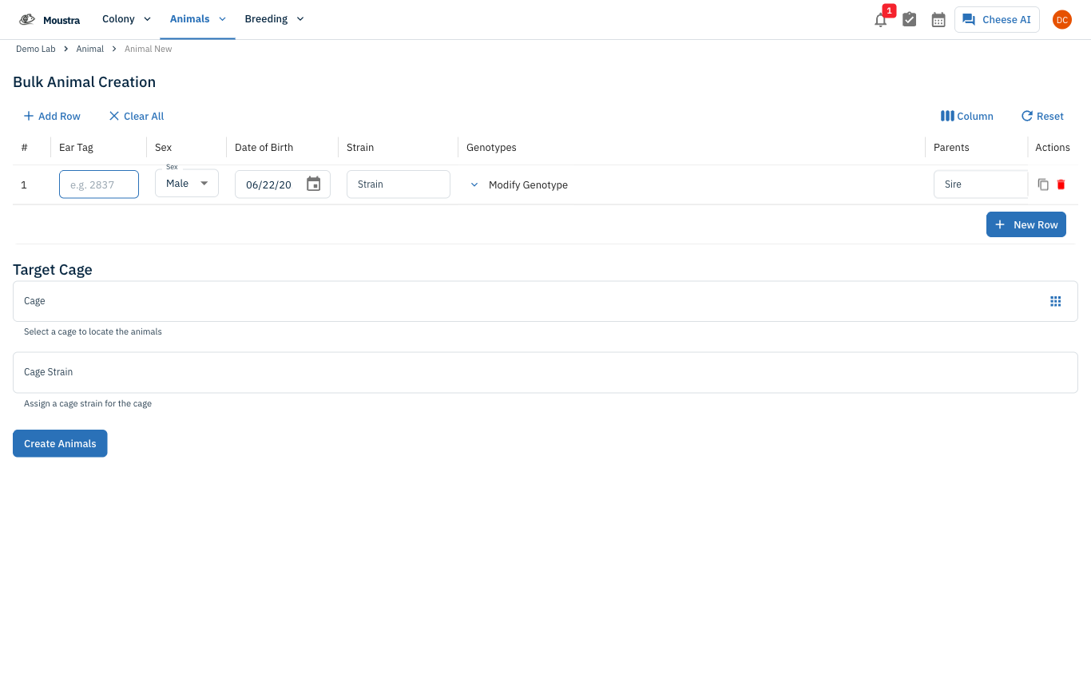
Task: Open the Colony menu
Action: (126, 19)
